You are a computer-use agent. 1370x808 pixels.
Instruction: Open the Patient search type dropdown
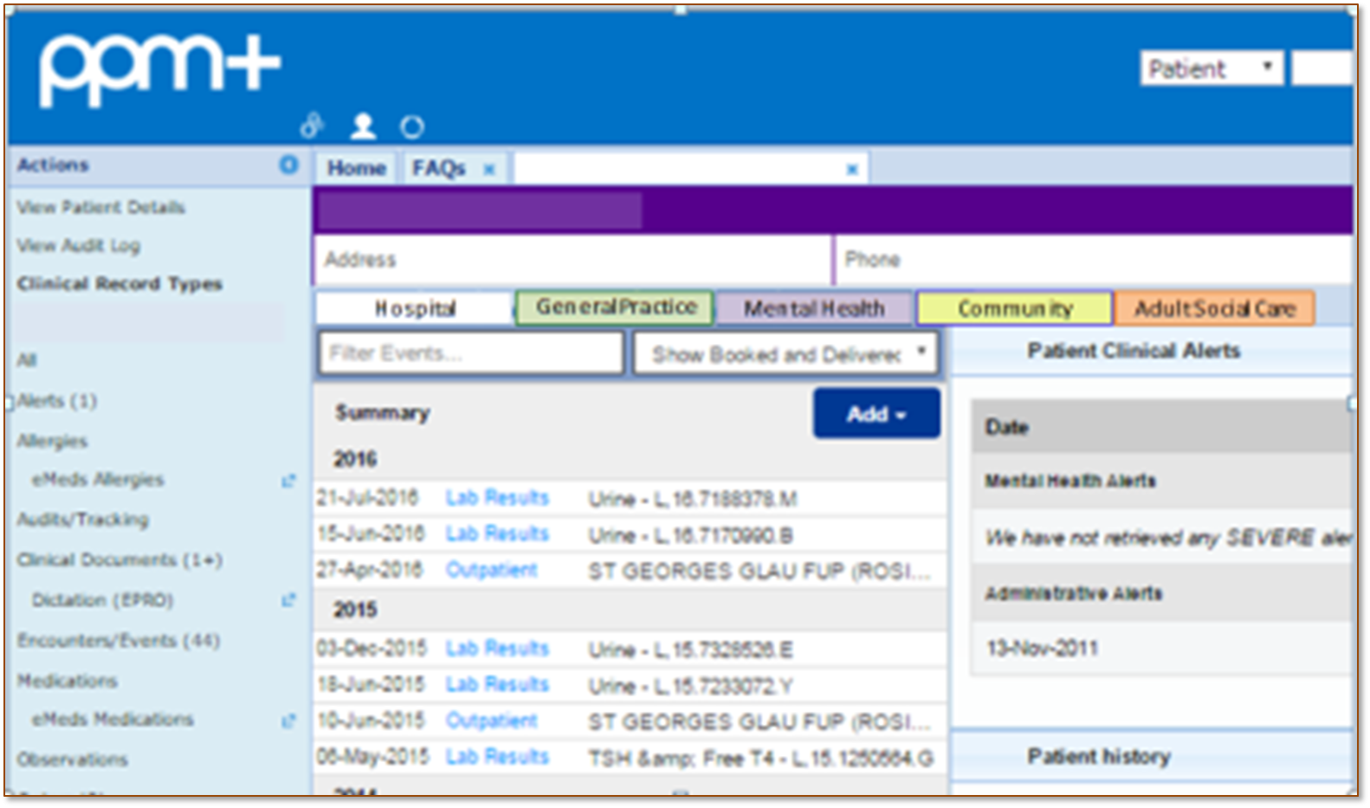point(1210,68)
